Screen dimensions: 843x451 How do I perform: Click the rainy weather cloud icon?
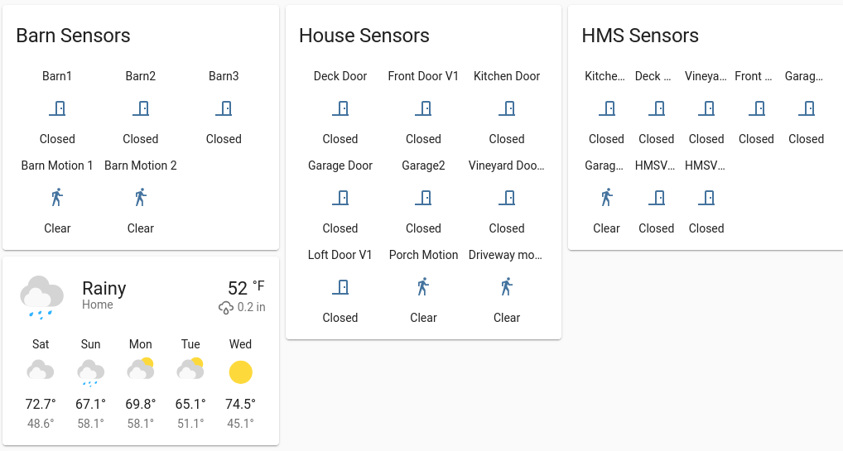tap(41, 297)
